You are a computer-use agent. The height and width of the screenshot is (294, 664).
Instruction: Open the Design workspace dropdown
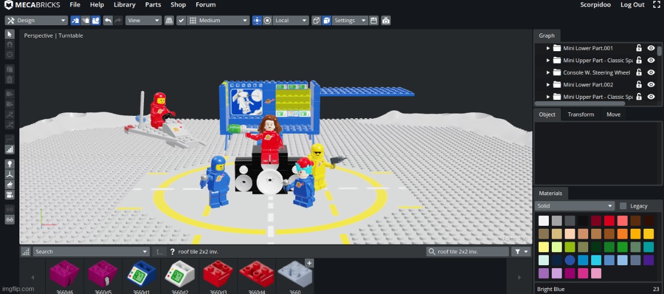pyautogui.click(x=36, y=21)
